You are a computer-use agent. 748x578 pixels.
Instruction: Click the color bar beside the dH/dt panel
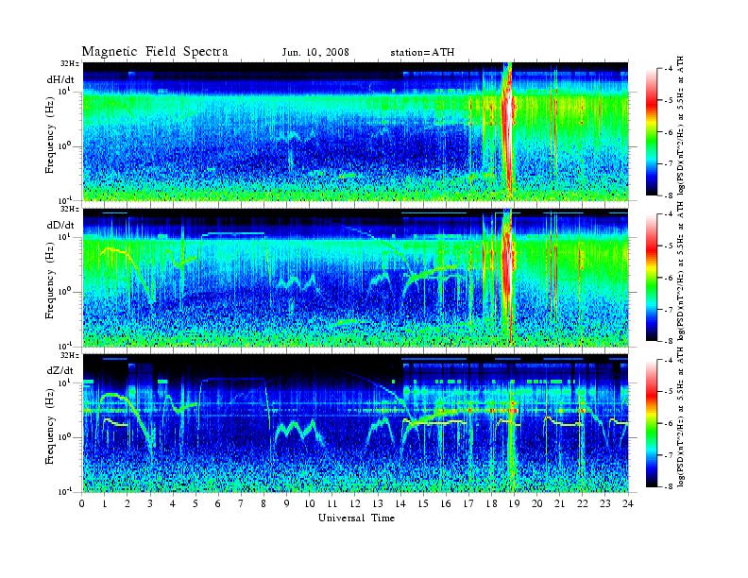tap(652, 132)
